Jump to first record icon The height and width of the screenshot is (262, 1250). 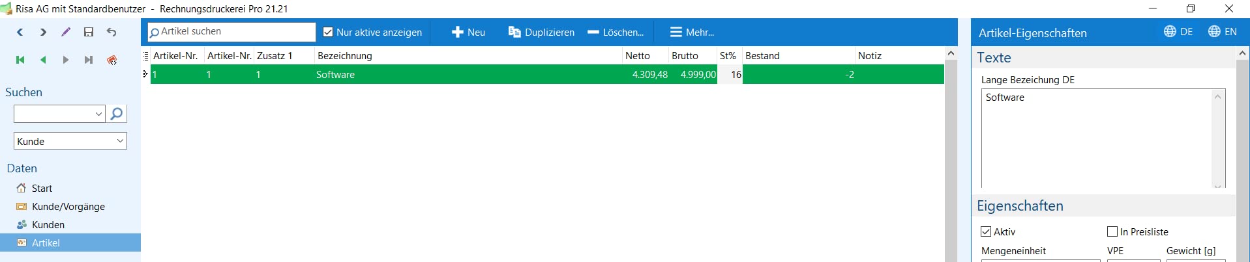(20, 60)
